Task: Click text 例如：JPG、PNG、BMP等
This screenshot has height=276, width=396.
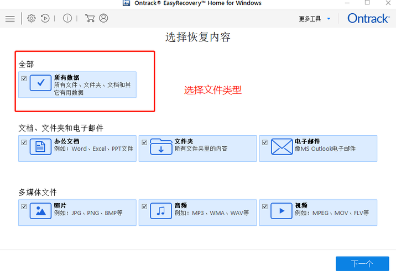Action: 88,213
